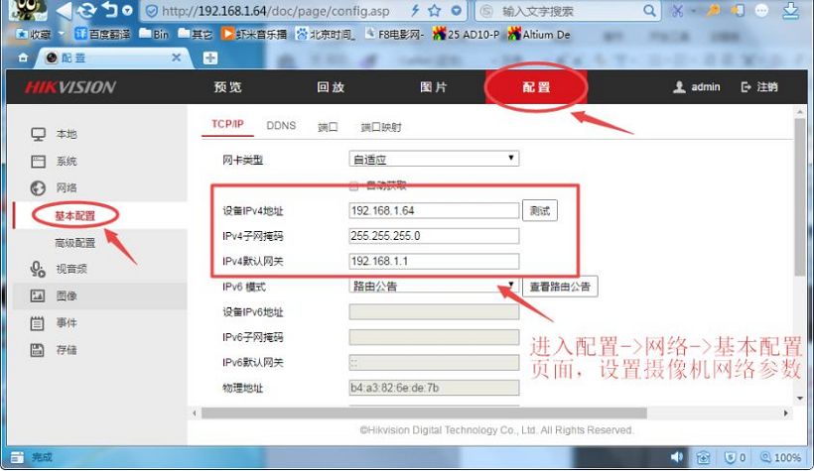Click the volume speaker icon in status bar
The height and width of the screenshot is (471, 814).
pos(676,457)
